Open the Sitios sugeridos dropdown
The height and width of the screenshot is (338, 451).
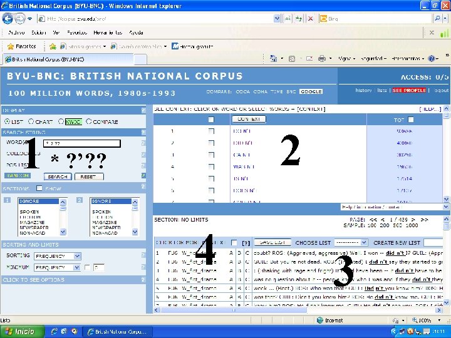(105, 46)
